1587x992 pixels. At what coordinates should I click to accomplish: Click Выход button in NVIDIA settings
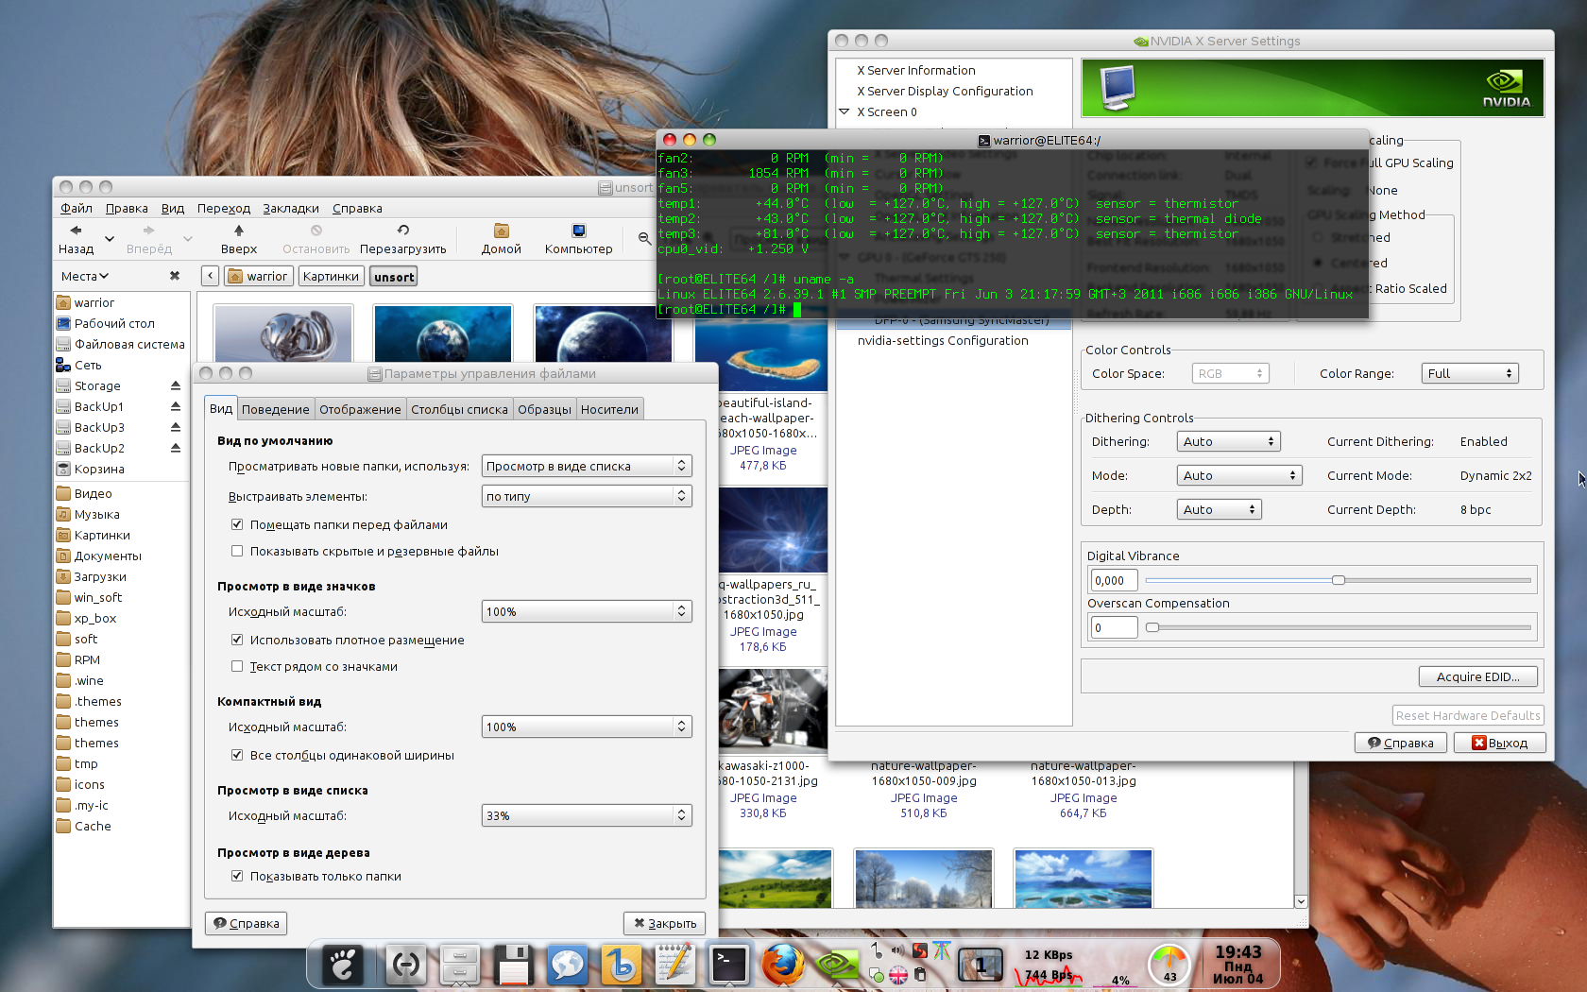[1499, 743]
